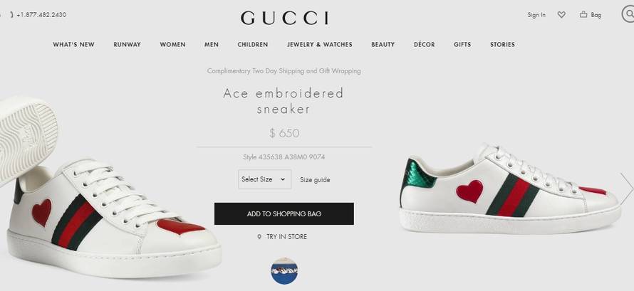This screenshot has height=291, width=634.
Task: Select the blue round variant swatch
Action: (x=284, y=271)
